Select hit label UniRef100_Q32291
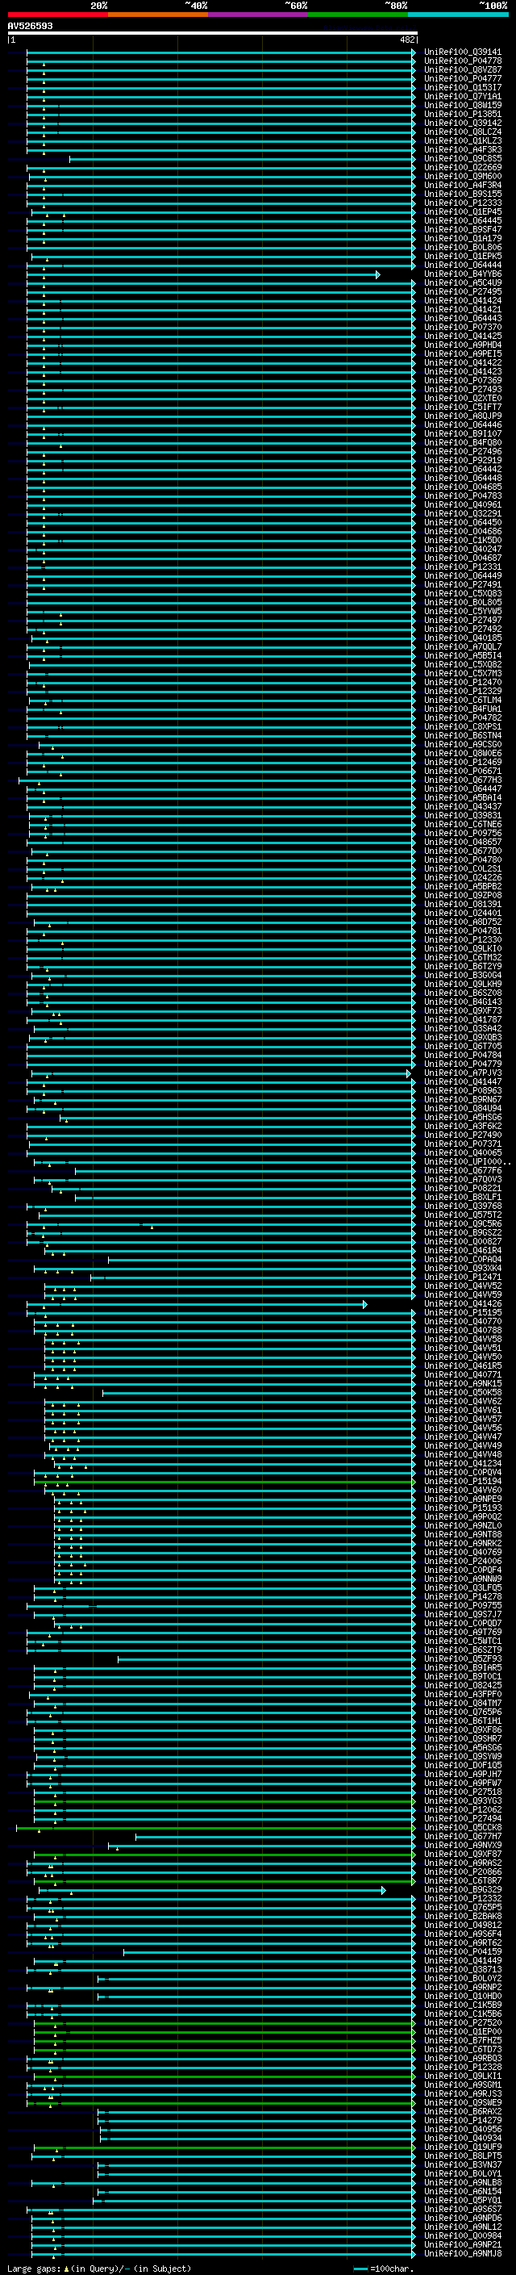 click(463, 514)
